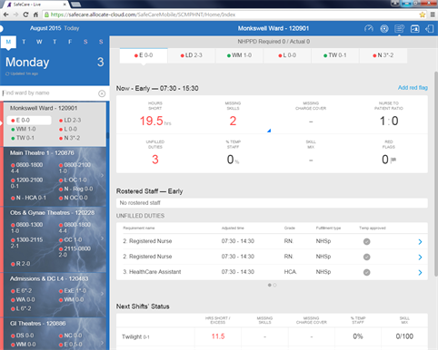Open Admissions & DC L4 - 120483 ward
This screenshot has height=350, width=438.
49,278
